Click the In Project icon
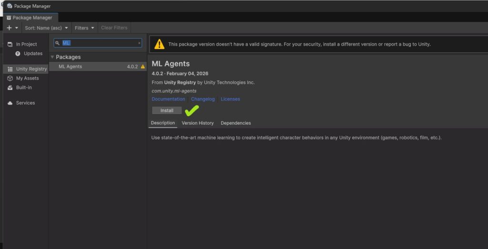The width and height of the screenshot is (488, 249). tap(10, 44)
